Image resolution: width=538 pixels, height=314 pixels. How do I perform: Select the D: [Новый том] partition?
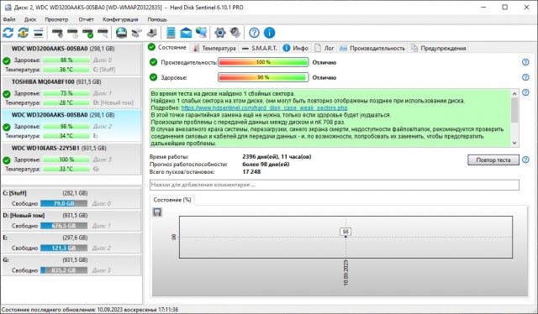(x=71, y=221)
